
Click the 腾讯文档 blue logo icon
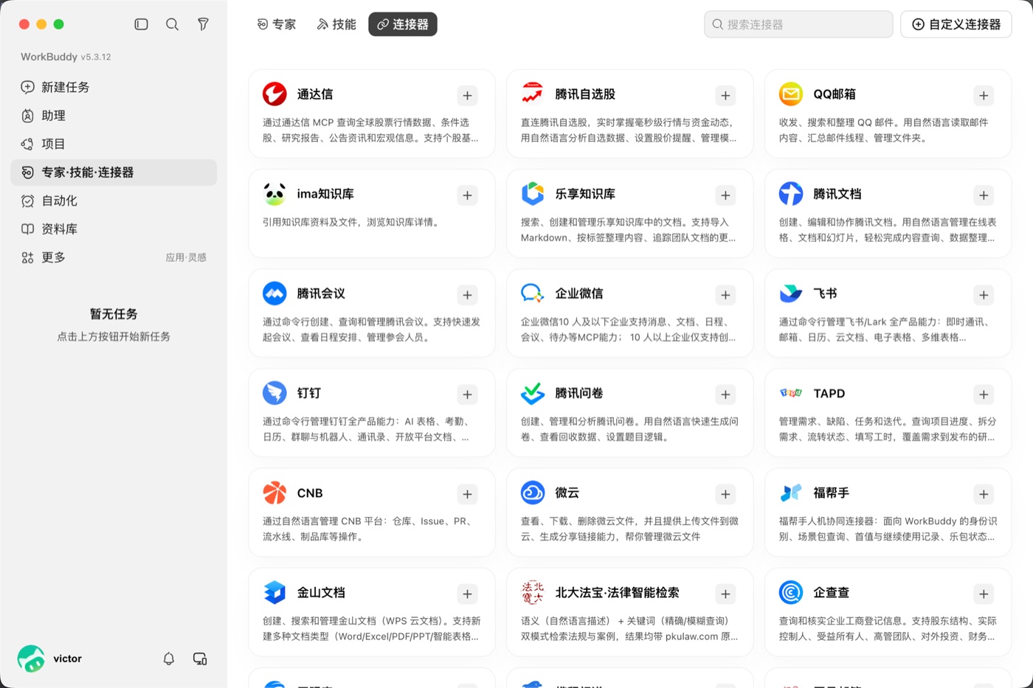point(791,193)
